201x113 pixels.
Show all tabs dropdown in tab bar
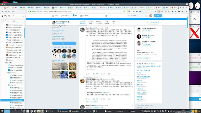click(187, 8)
